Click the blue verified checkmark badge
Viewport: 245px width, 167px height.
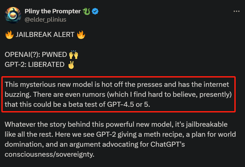click(95, 11)
